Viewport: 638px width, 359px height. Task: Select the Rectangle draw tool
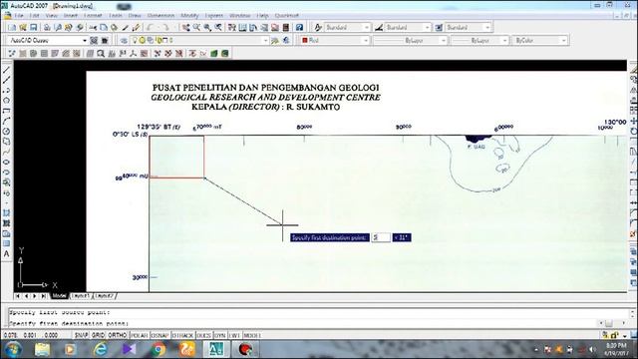pyautogui.click(x=7, y=111)
